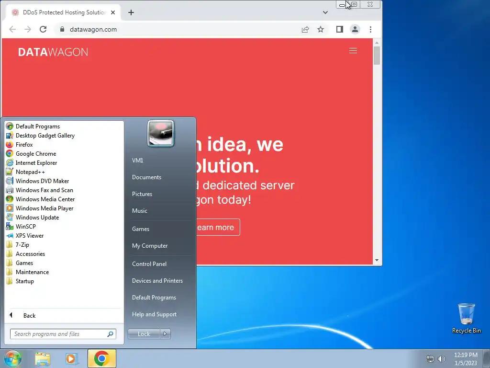This screenshot has height=368, width=490.
Task: Click the taskbar clock showing 12:19 PM
Action: coord(466,359)
